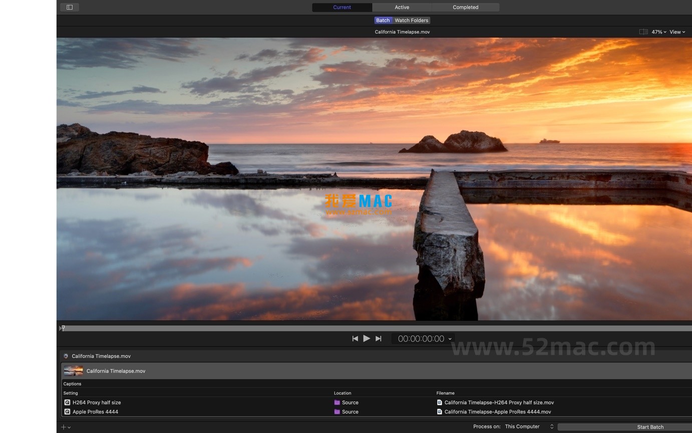Select the filename icon beside California Timelapse-H264 Proxy half size.mov
Viewport: 692px width, 433px height.
(440, 402)
